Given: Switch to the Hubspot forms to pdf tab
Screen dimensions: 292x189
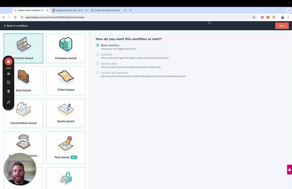Looking at the screenshot, I should [70, 10].
